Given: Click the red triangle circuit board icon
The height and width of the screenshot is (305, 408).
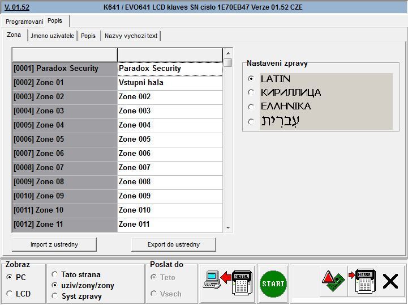Looking at the screenshot, I should point(333,282).
